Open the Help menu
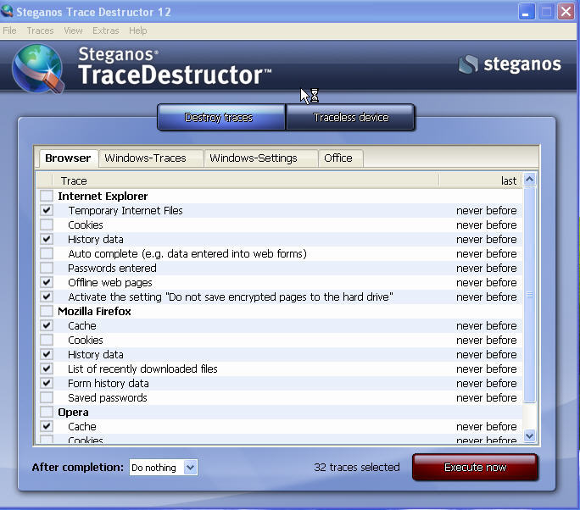The width and height of the screenshot is (580, 510). tap(137, 30)
